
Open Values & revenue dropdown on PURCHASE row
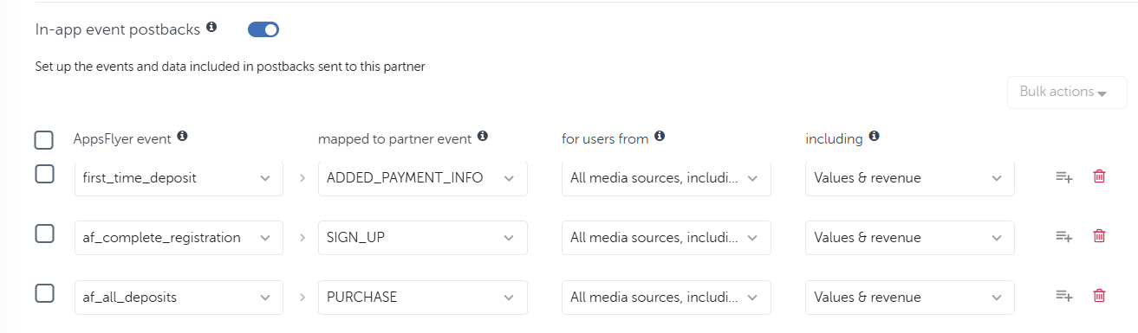point(910,298)
